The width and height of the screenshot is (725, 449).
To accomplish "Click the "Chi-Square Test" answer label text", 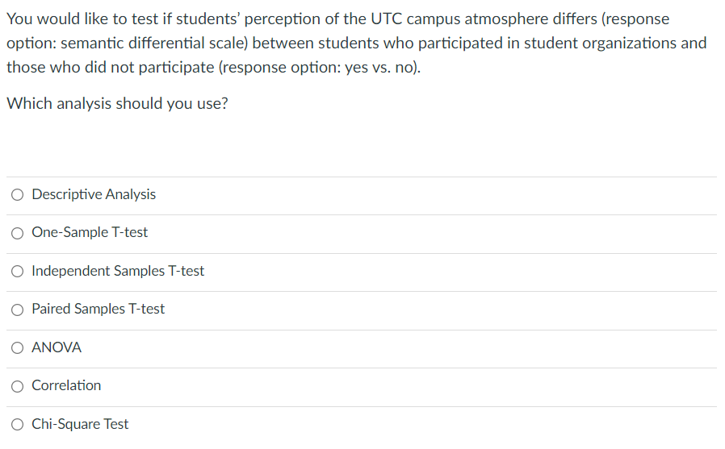I will point(80,424).
